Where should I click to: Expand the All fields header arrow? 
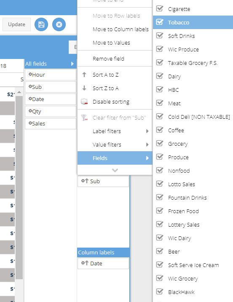72,64
